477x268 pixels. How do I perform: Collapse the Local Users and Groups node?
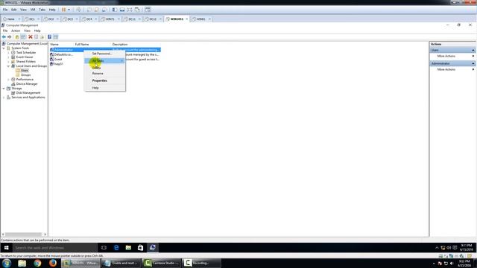coord(8,66)
